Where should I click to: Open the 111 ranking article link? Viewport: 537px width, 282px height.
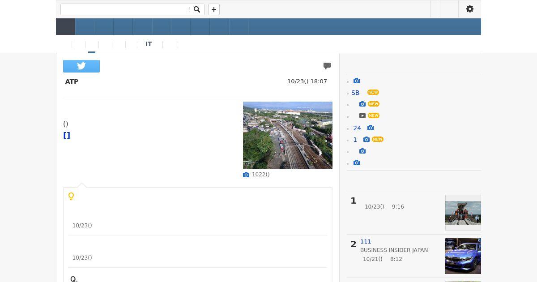point(366,242)
